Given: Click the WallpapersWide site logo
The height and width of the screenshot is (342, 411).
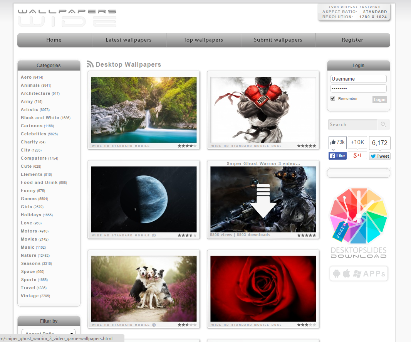Looking at the screenshot, I should coord(67,18).
